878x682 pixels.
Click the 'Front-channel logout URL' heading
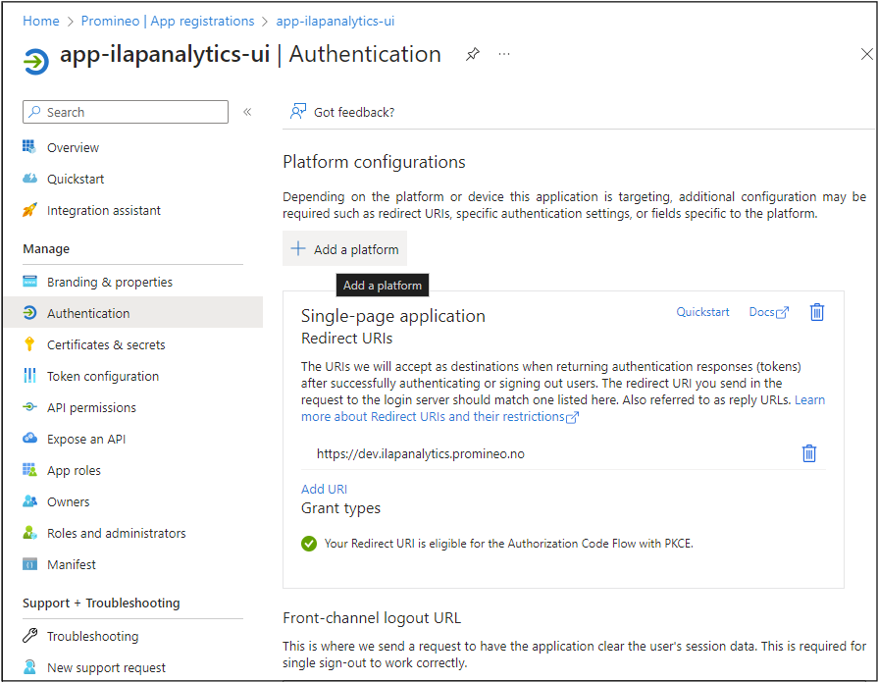[x=371, y=617]
